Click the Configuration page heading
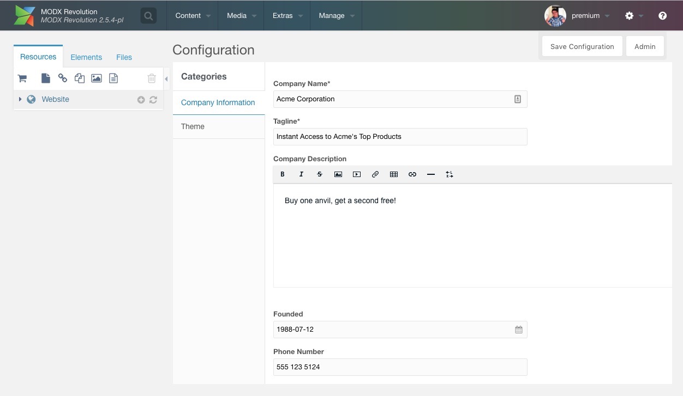This screenshot has width=683, height=396. [x=213, y=50]
